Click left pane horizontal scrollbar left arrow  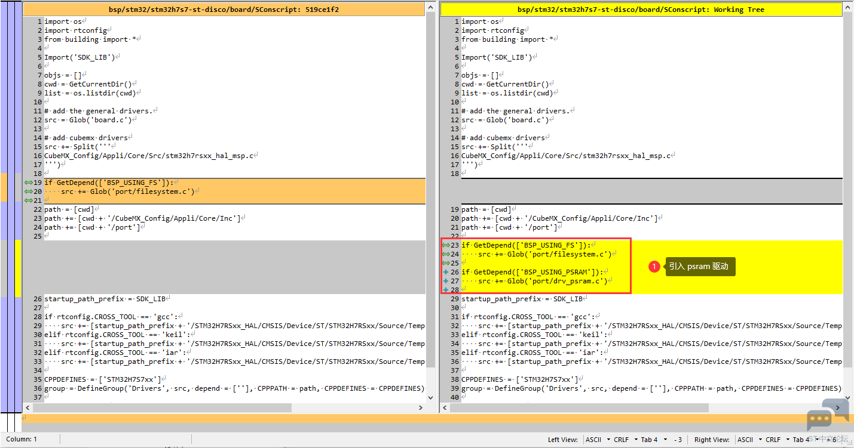point(27,407)
